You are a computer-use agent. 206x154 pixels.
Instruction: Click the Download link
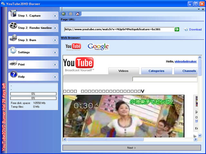195,30
